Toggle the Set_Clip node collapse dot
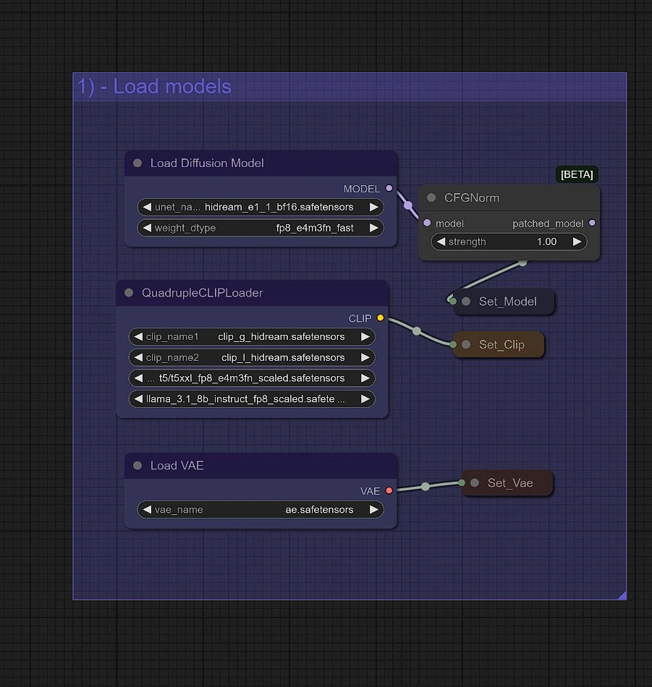Screen dimensions: 652x687 [466, 344]
